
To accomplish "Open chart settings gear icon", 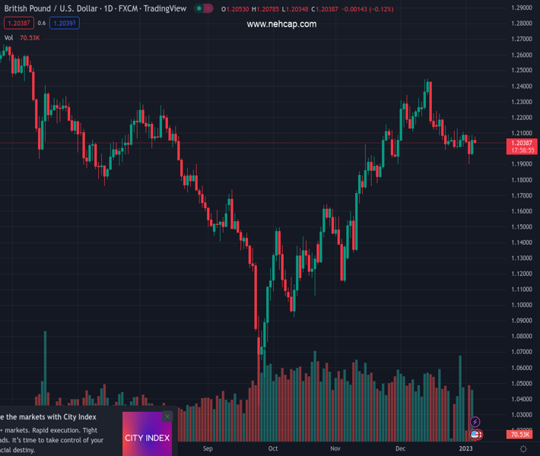I will (x=523, y=449).
